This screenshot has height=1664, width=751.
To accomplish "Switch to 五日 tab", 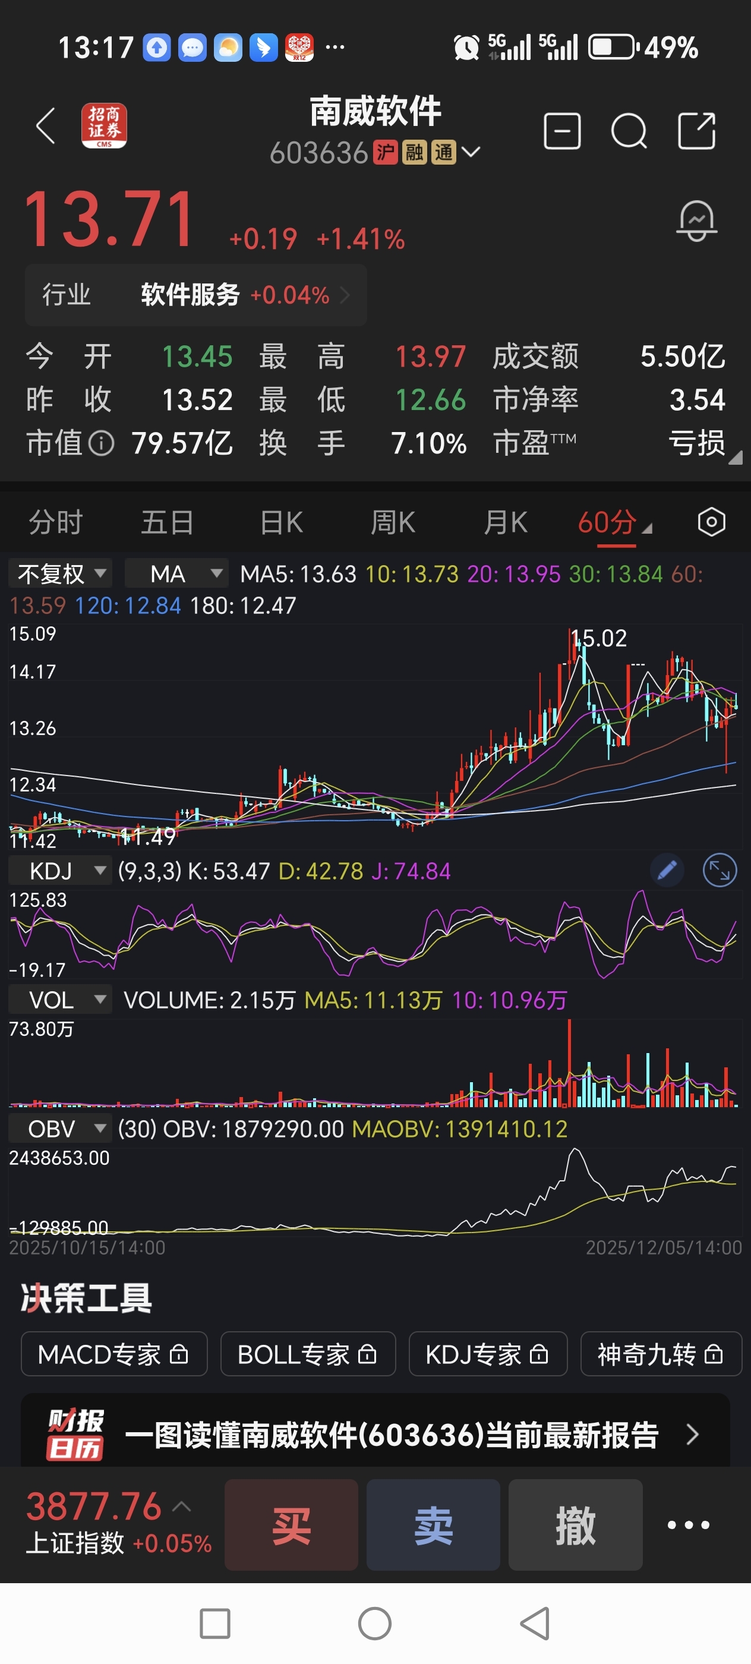I will 167,522.
